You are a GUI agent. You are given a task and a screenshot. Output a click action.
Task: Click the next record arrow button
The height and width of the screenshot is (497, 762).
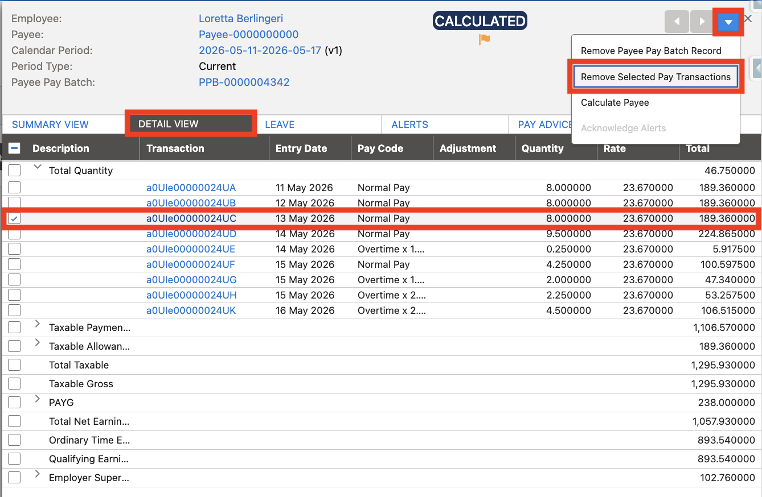[702, 22]
